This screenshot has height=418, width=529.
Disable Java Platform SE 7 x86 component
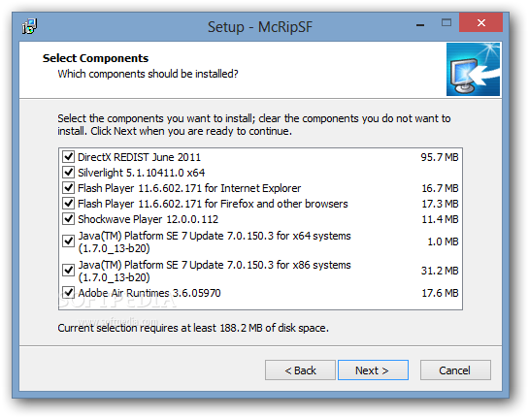pyautogui.click(x=69, y=271)
